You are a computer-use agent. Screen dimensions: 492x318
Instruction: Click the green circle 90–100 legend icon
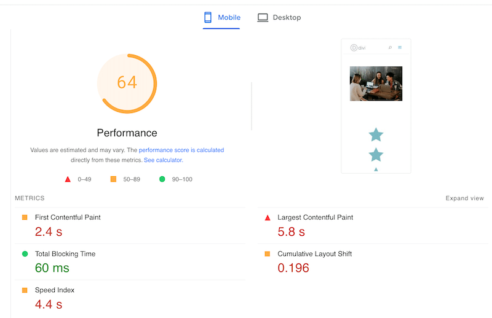[x=162, y=179]
